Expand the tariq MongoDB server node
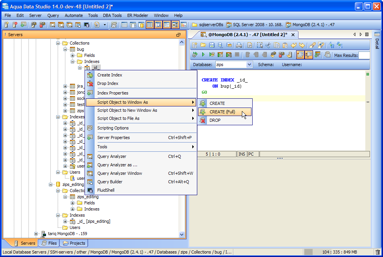Image resolution: width=383 pixels, height=257 pixels. (x=36, y=234)
